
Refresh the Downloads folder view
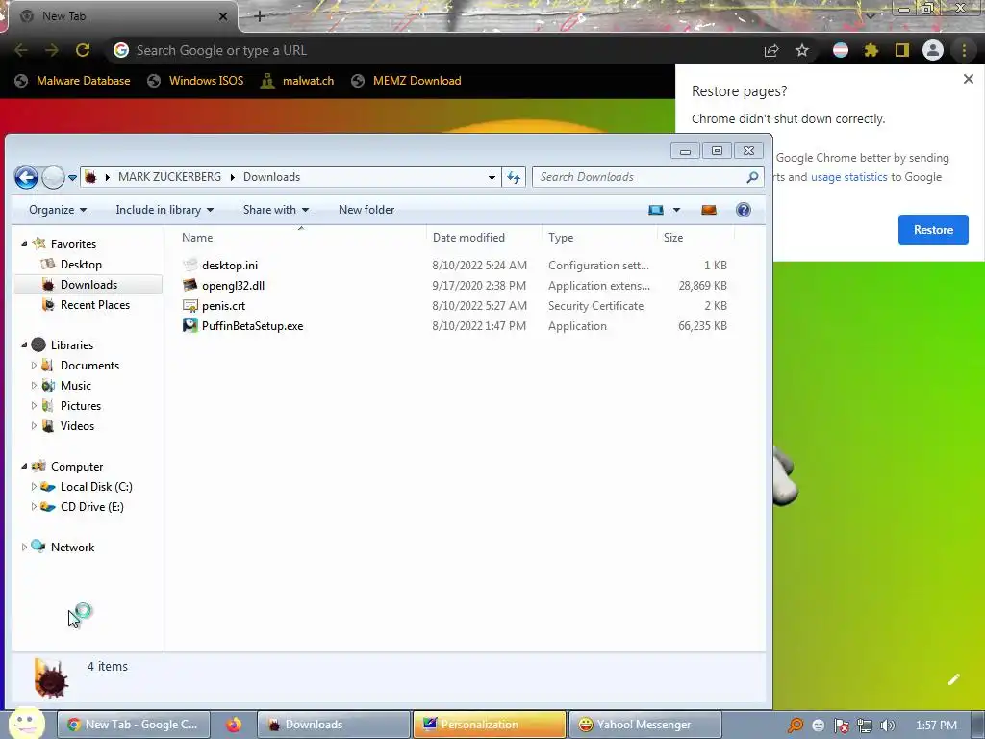514,177
